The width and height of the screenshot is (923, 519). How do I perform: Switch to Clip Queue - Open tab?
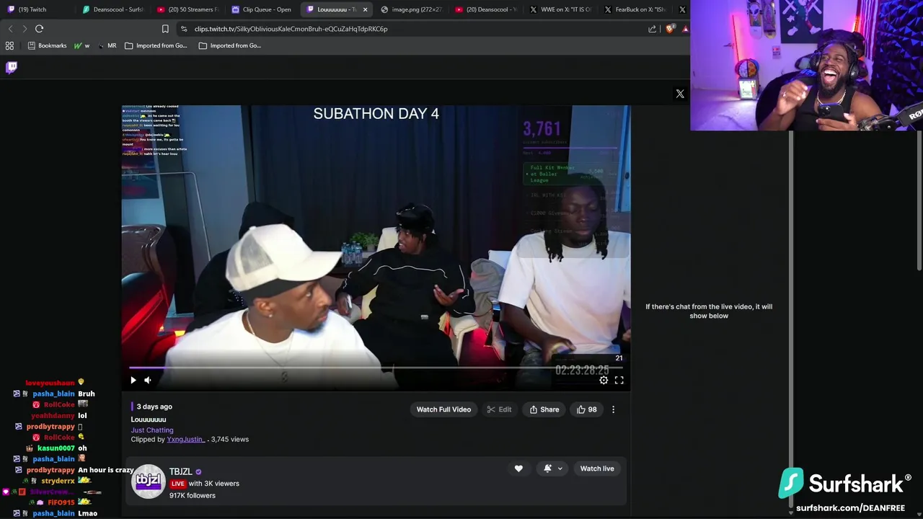pyautogui.click(x=261, y=9)
